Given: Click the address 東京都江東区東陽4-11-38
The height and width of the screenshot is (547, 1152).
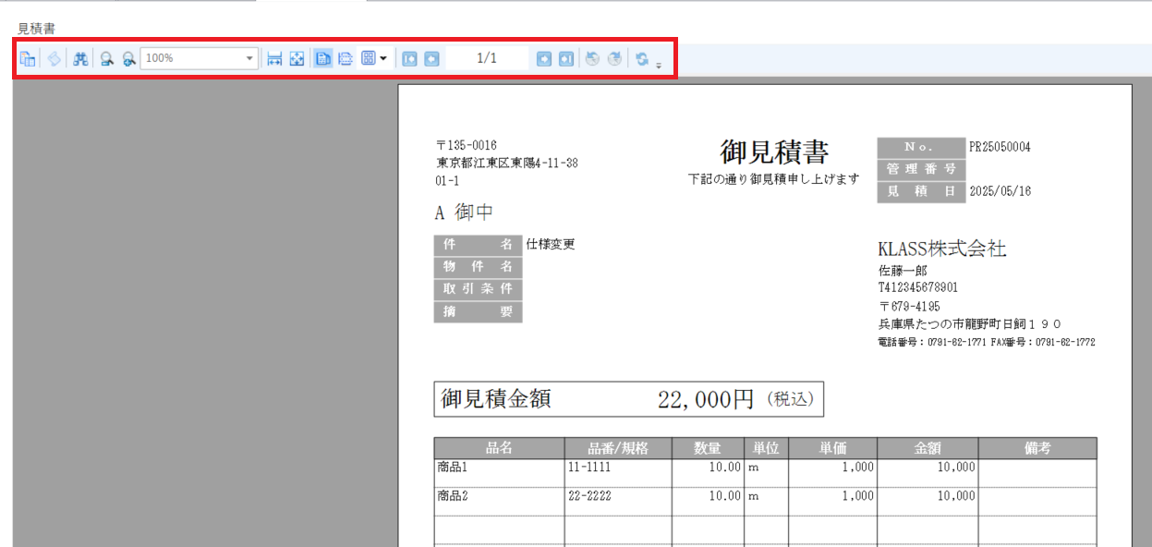Looking at the screenshot, I should tap(507, 164).
